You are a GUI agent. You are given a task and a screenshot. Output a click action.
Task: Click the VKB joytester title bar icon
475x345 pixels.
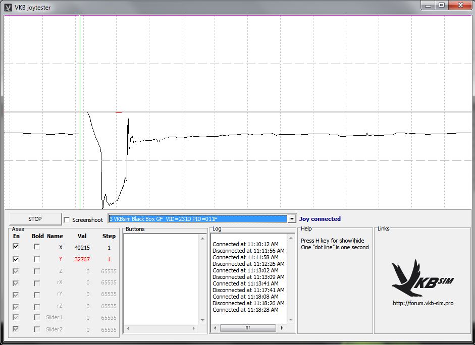tap(8, 7)
